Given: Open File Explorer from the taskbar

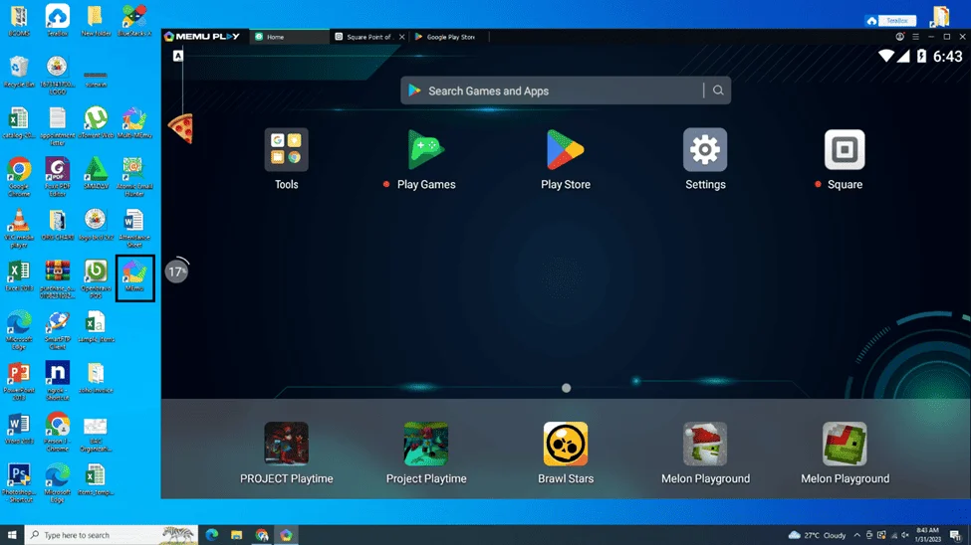Looking at the screenshot, I should point(237,534).
